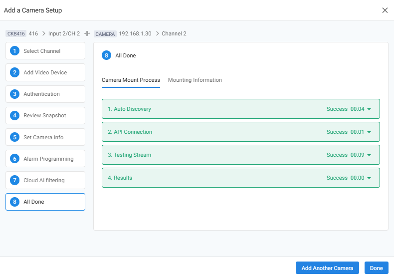Click the CKB416 device tag in breadcrumb
The width and height of the screenshot is (394, 277).
click(x=16, y=34)
